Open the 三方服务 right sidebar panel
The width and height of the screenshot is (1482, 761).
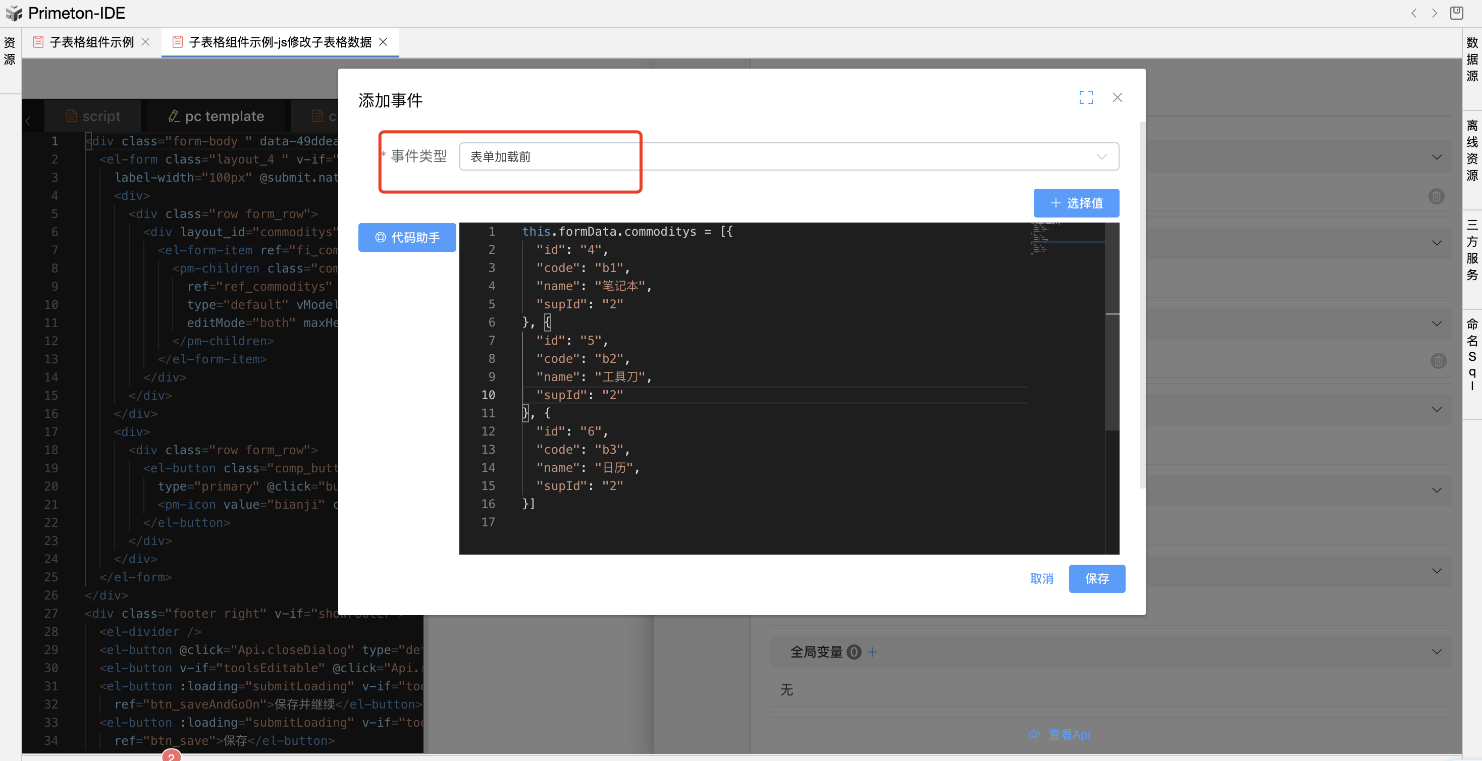[1471, 250]
